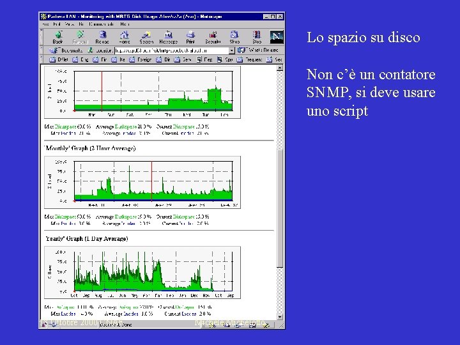Click the scrollbar down arrow
The height and width of the screenshot is (345, 460).
coord(280,317)
